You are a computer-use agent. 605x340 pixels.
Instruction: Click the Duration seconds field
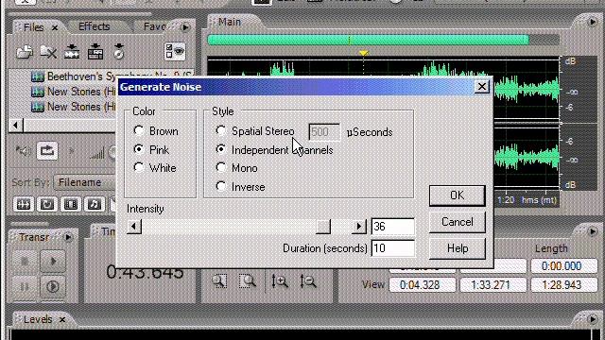(393, 248)
